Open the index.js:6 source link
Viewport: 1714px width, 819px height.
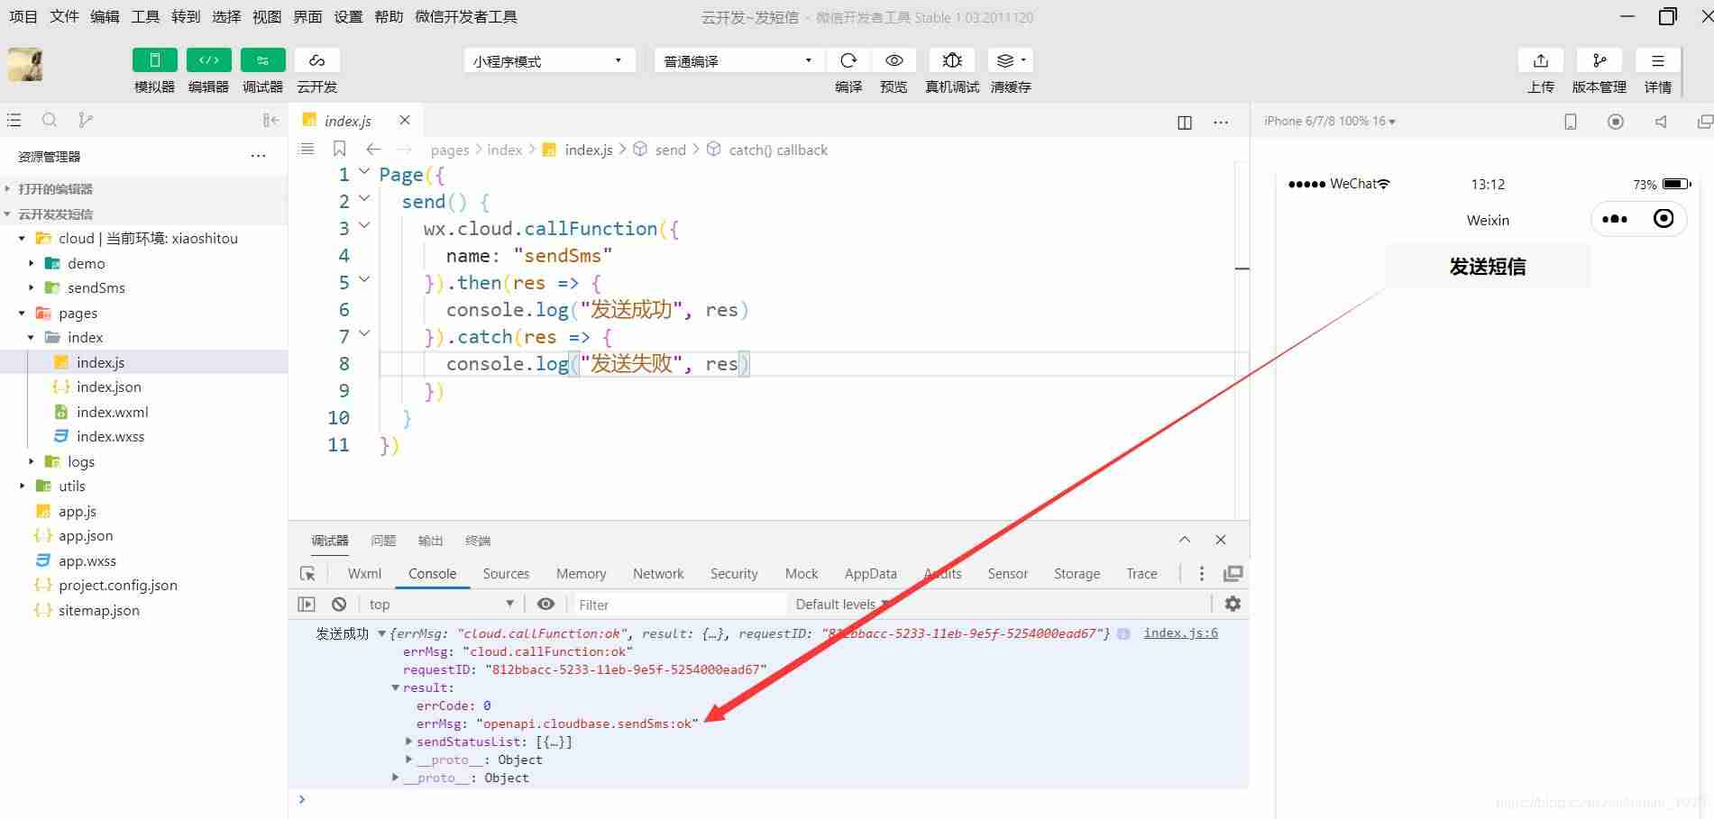tap(1180, 632)
